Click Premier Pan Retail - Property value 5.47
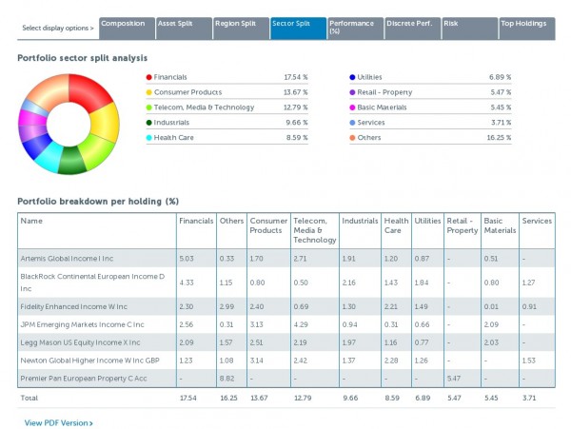The height and width of the screenshot is (429, 571). 454,379
